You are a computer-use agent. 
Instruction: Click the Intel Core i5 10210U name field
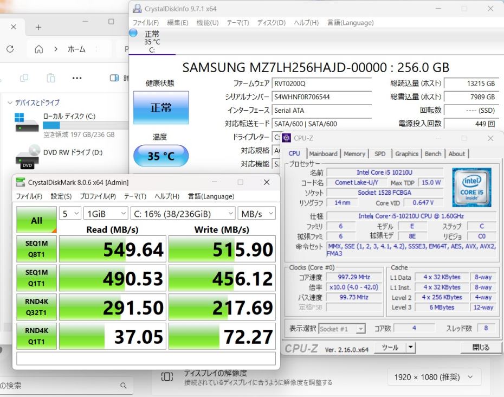coord(384,172)
